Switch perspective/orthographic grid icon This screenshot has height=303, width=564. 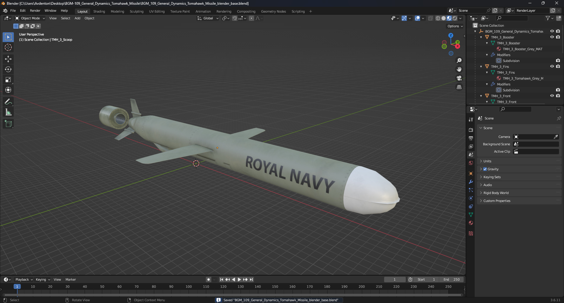pyautogui.click(x=459, y=87)
